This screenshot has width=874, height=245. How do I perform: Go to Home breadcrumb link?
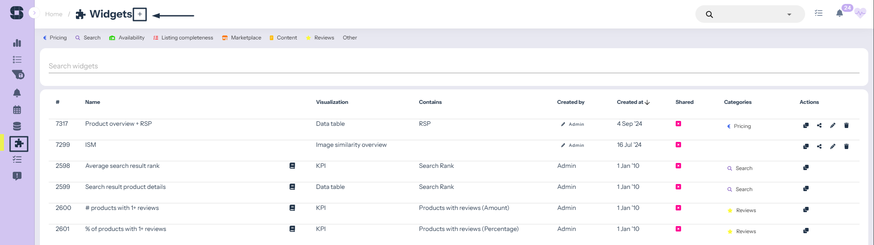(54, 14)
